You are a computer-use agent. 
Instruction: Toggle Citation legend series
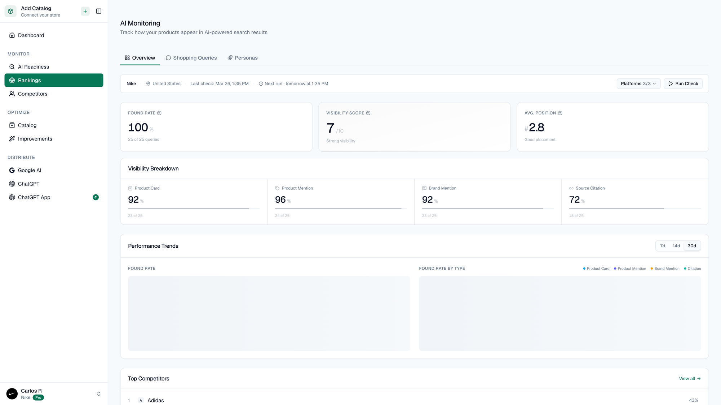tap(692, 269)
